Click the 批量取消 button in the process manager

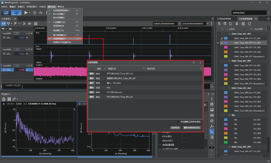(x=175, y=128)
